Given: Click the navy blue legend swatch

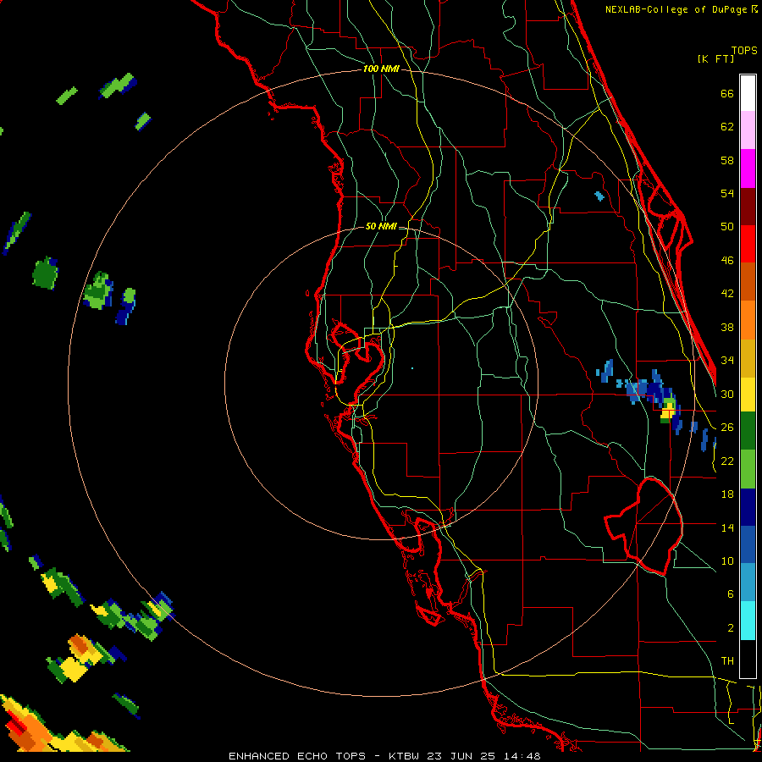Looking at the screenshot, I should [748, 507].
